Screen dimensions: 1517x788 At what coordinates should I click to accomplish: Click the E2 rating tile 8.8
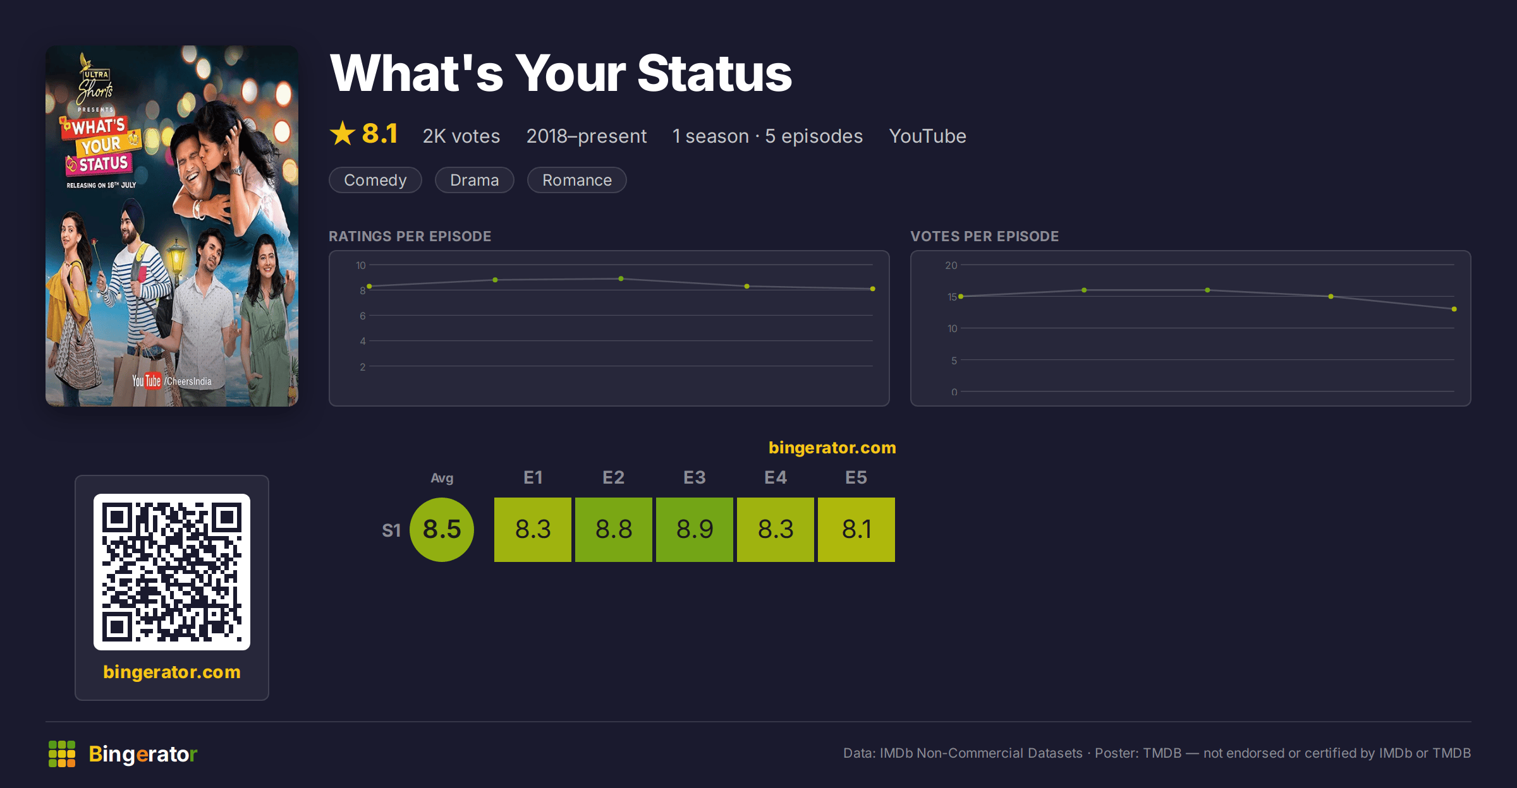point(614,530)
